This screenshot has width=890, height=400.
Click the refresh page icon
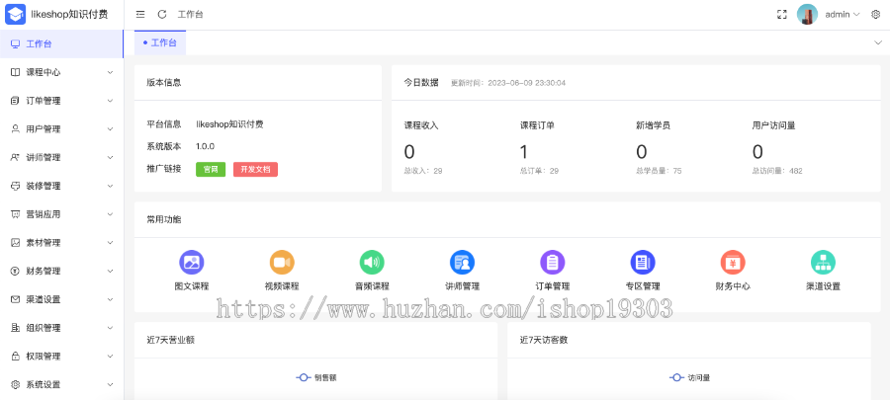pos(162,14)
